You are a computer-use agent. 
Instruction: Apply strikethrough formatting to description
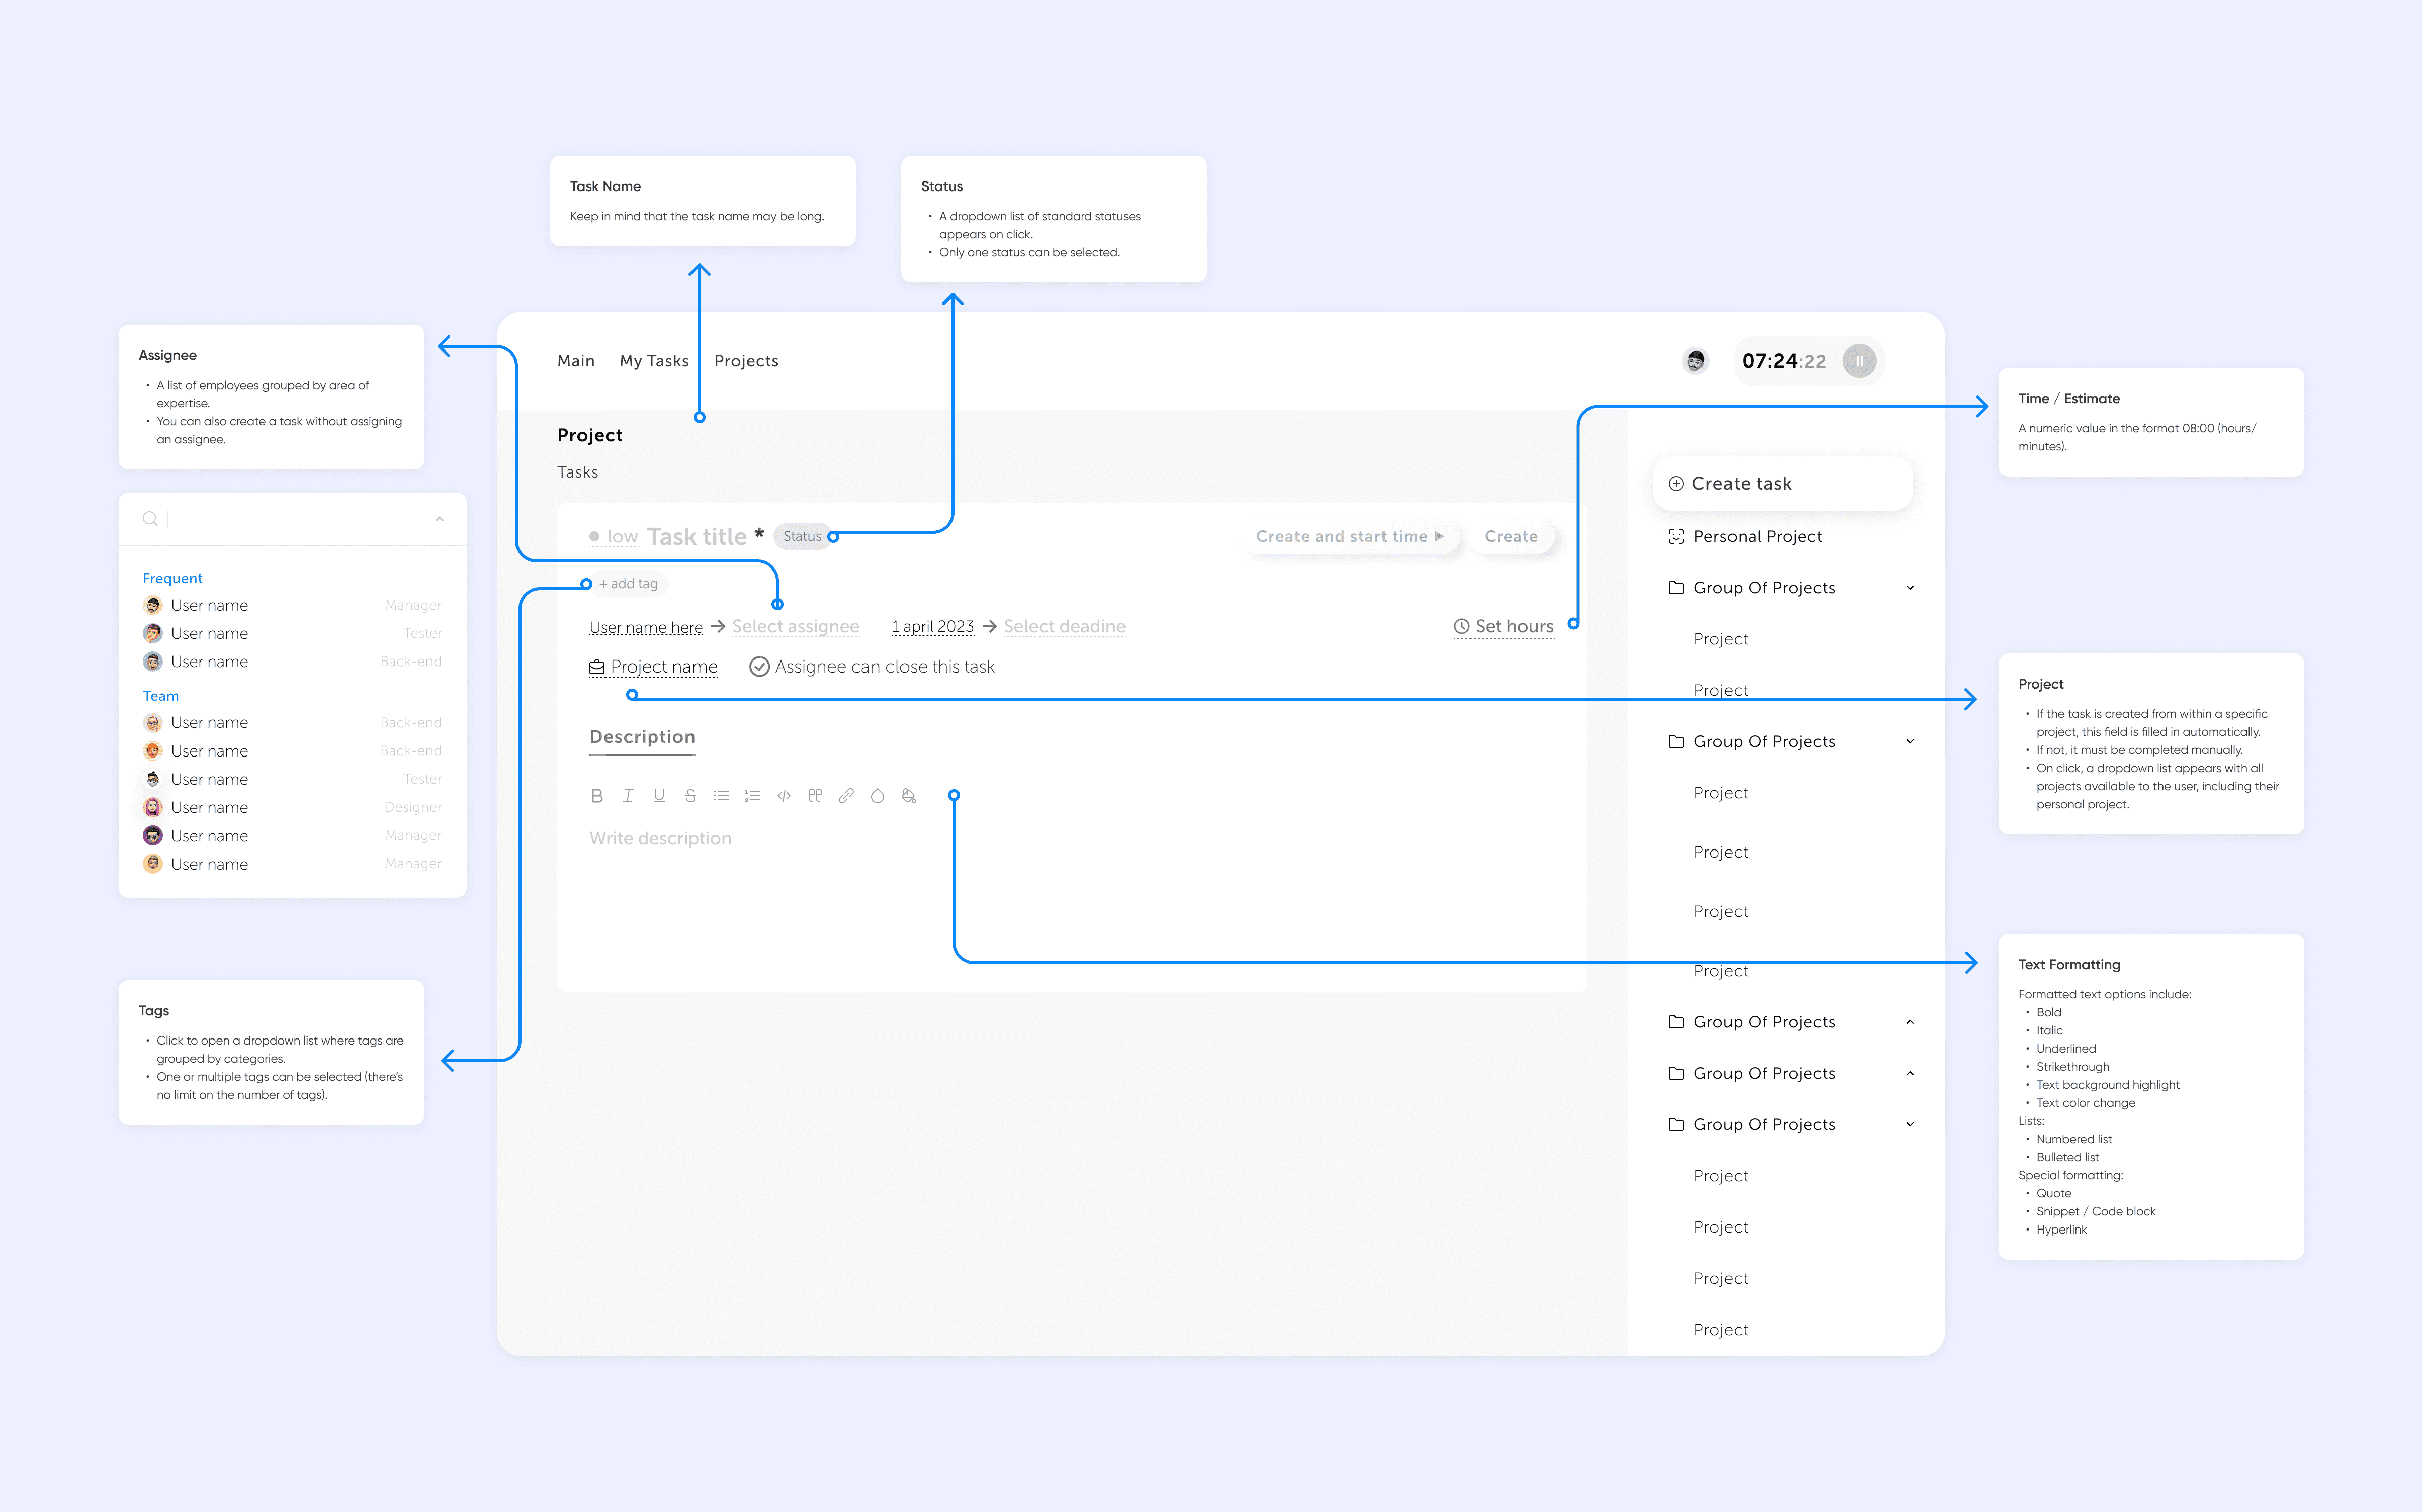[x=690, y=796]
